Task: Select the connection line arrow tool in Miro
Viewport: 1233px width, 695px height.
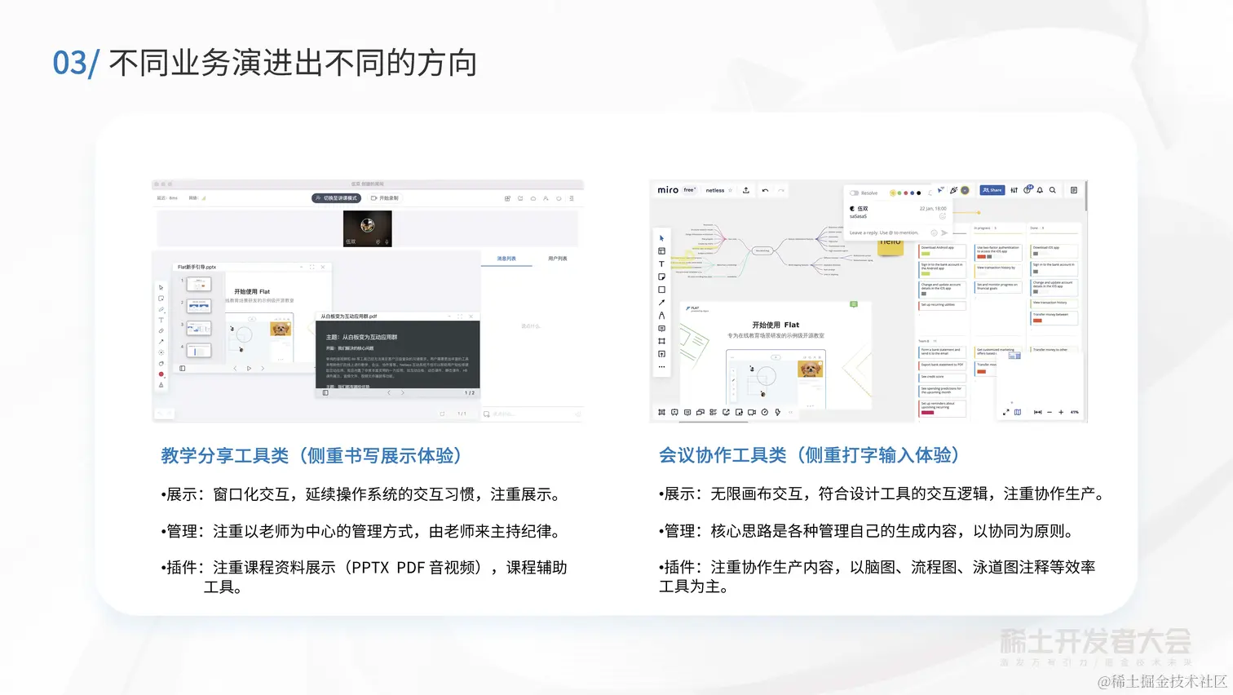Action: coord(661,303)
